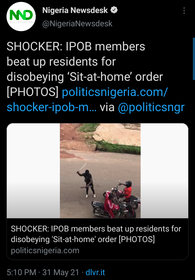Click the SHOCKER: IPOB members tweet headline
The image size is (195, 280).
pyautogui.click(x=76, y=46)
